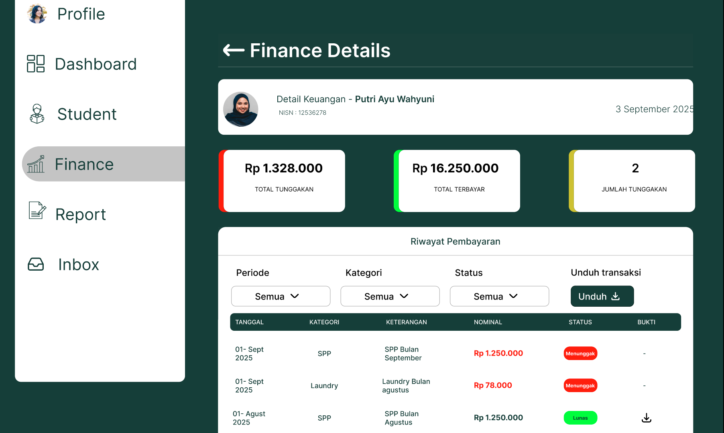The width and height of the screenshot is (724, 433).
Task: Click the Menunggak badge for SPP September
Action: click(x=580, y=353)
